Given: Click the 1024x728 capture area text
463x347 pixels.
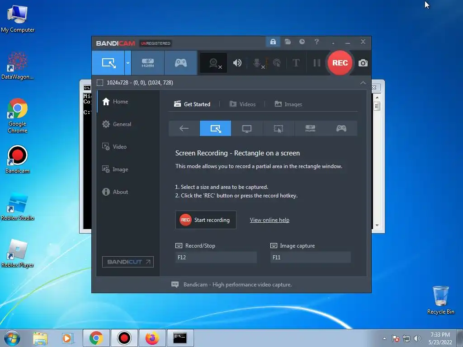Looking at the screenshot, I should tap(140, 83).
